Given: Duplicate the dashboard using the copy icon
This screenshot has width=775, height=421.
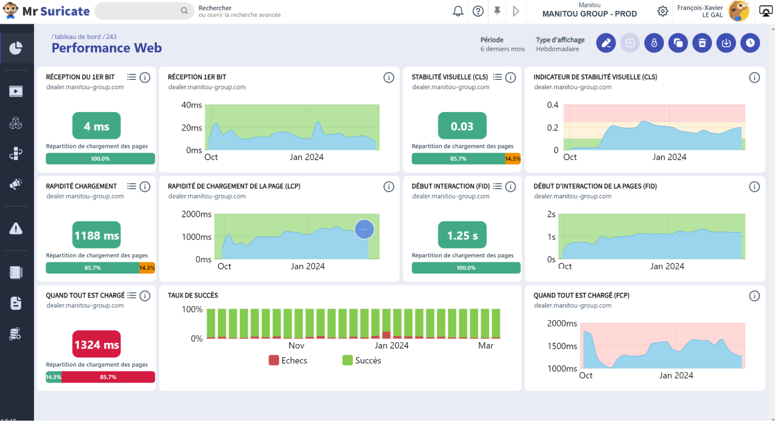Looking at the screenshot, I should tap(678, 43).
